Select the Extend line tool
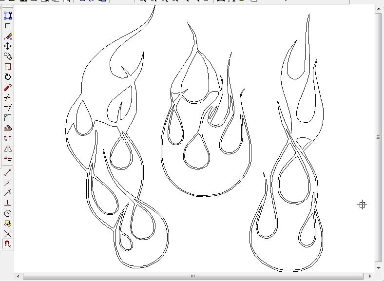The height and width of the screenshot is (281, 384). tap(8, 108)
